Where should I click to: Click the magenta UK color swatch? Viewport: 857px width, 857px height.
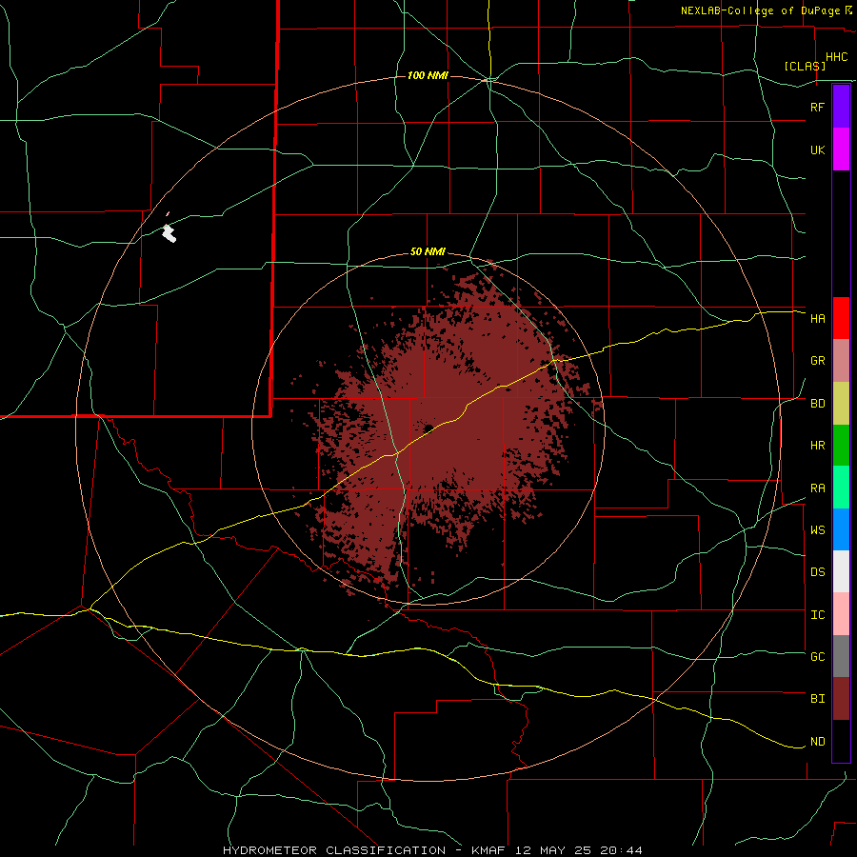(841, 149)
